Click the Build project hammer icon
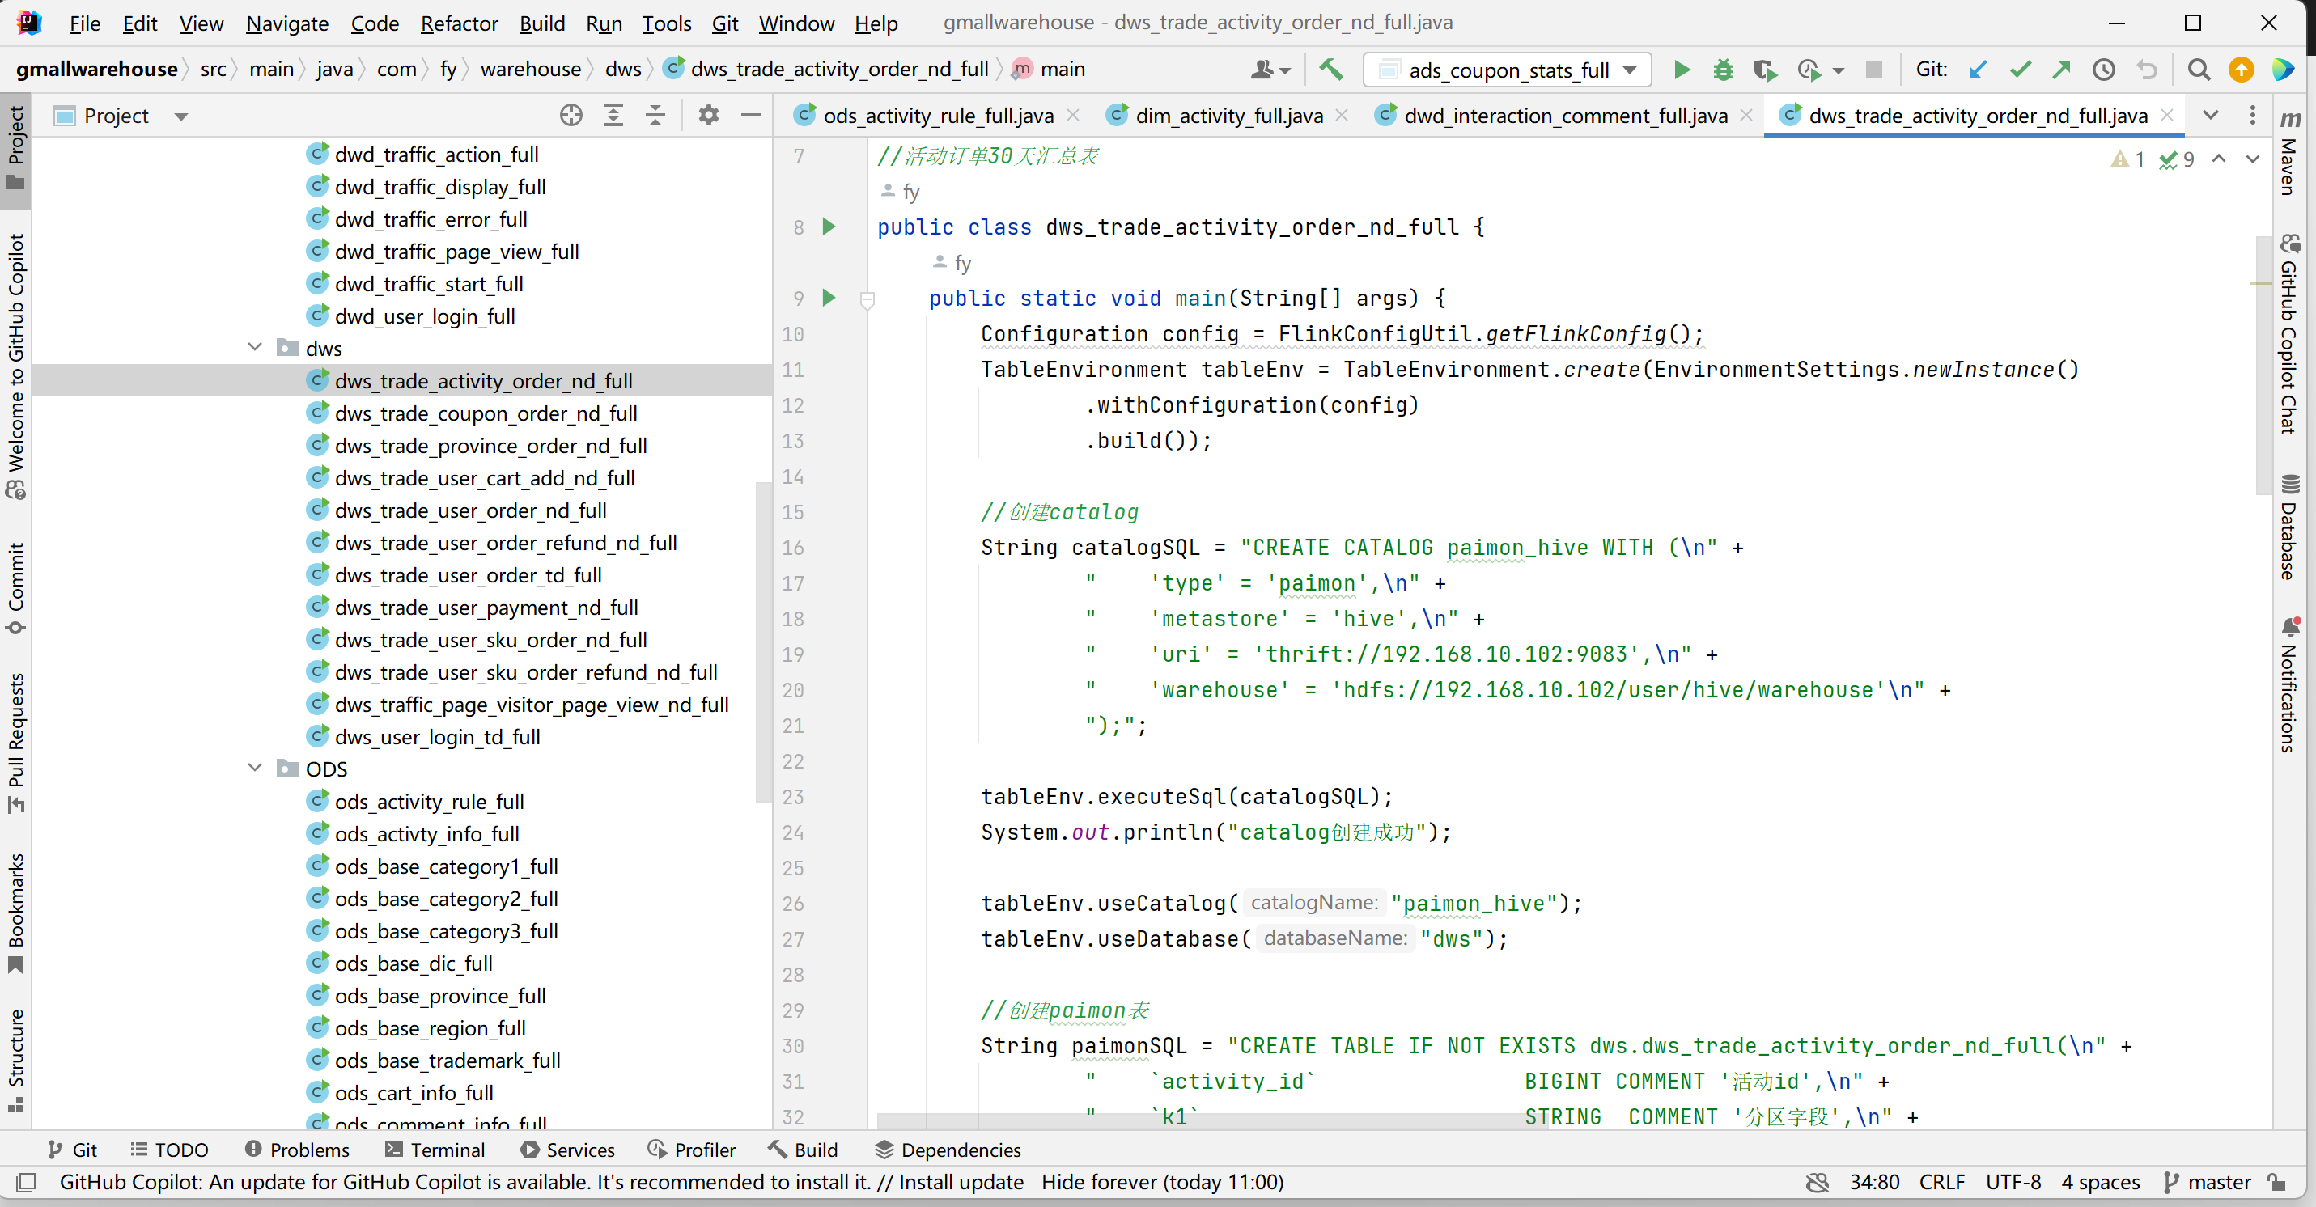 pyautogui.click(x=1331, y=70)
